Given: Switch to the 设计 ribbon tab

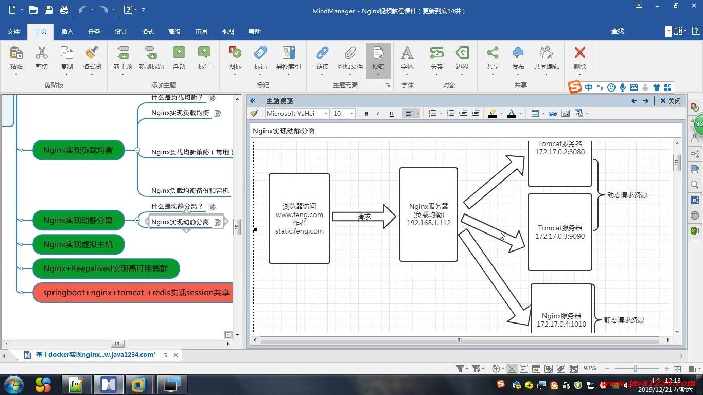Looking at the screenshot, I should coord(121,32).
